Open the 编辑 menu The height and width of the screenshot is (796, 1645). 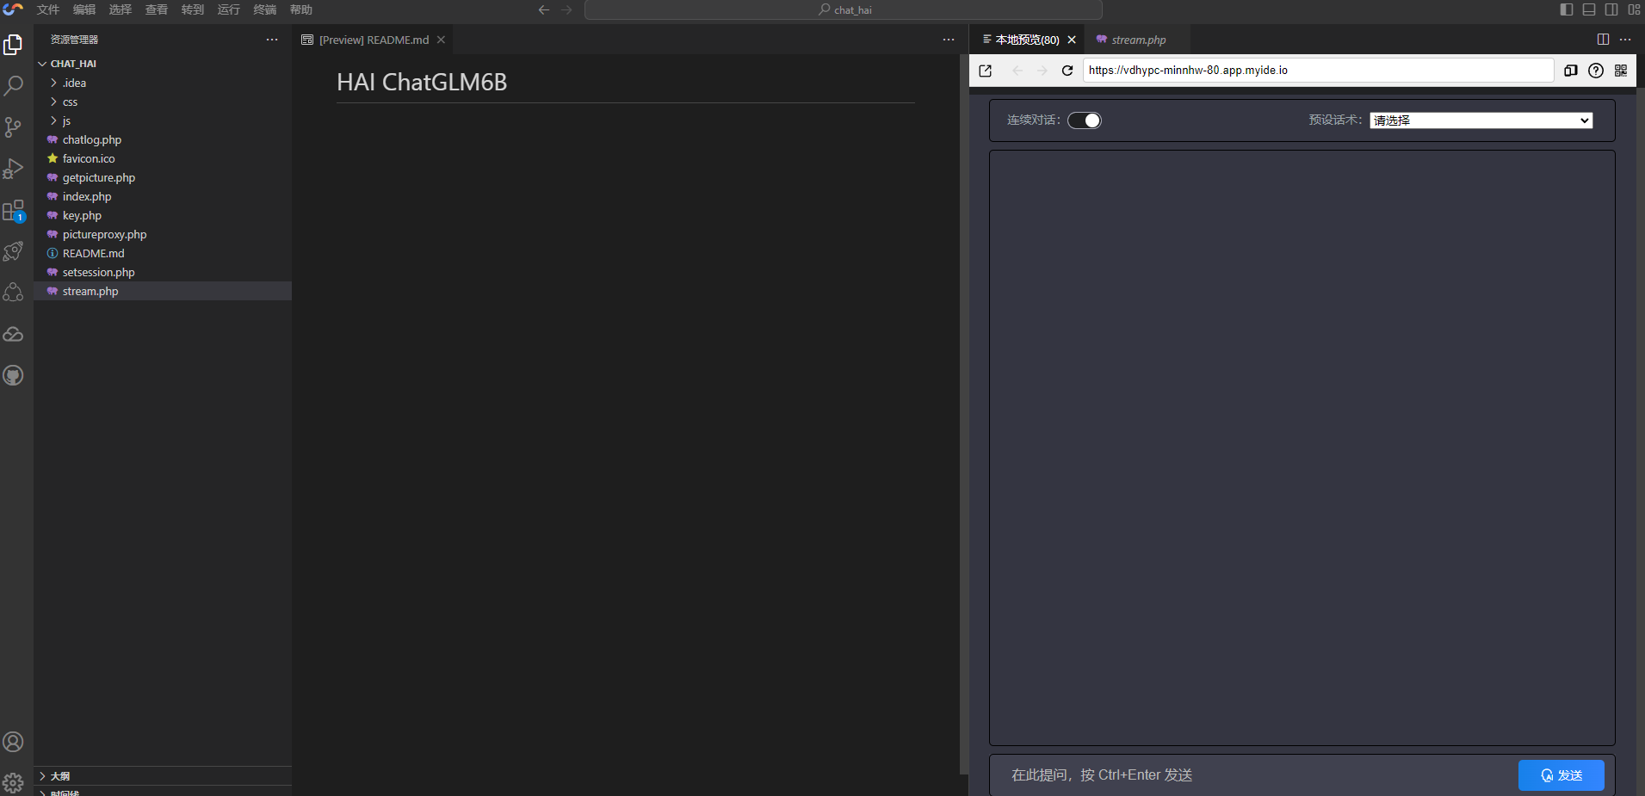(84, 9)
